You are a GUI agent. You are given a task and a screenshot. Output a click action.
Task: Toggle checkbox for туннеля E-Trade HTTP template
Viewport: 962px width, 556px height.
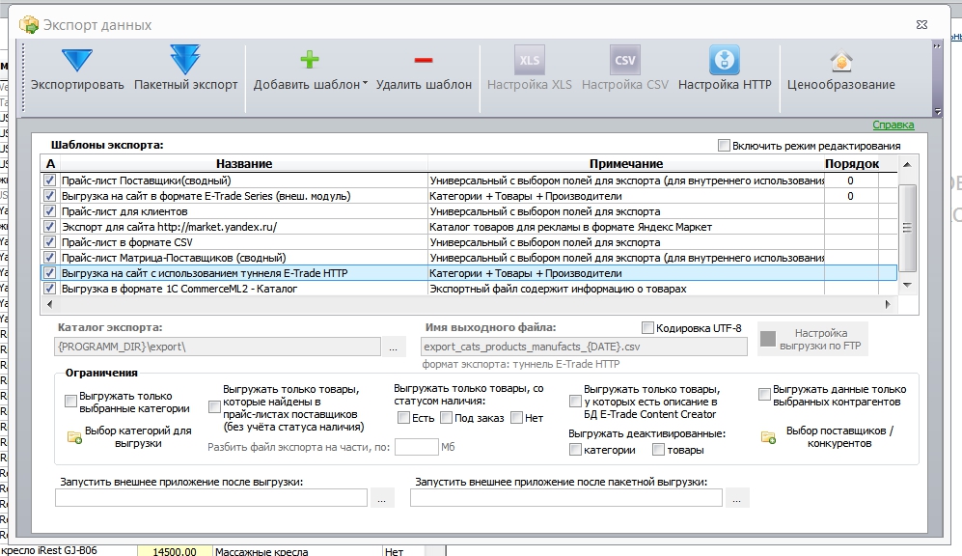click(x=50, y=273)
